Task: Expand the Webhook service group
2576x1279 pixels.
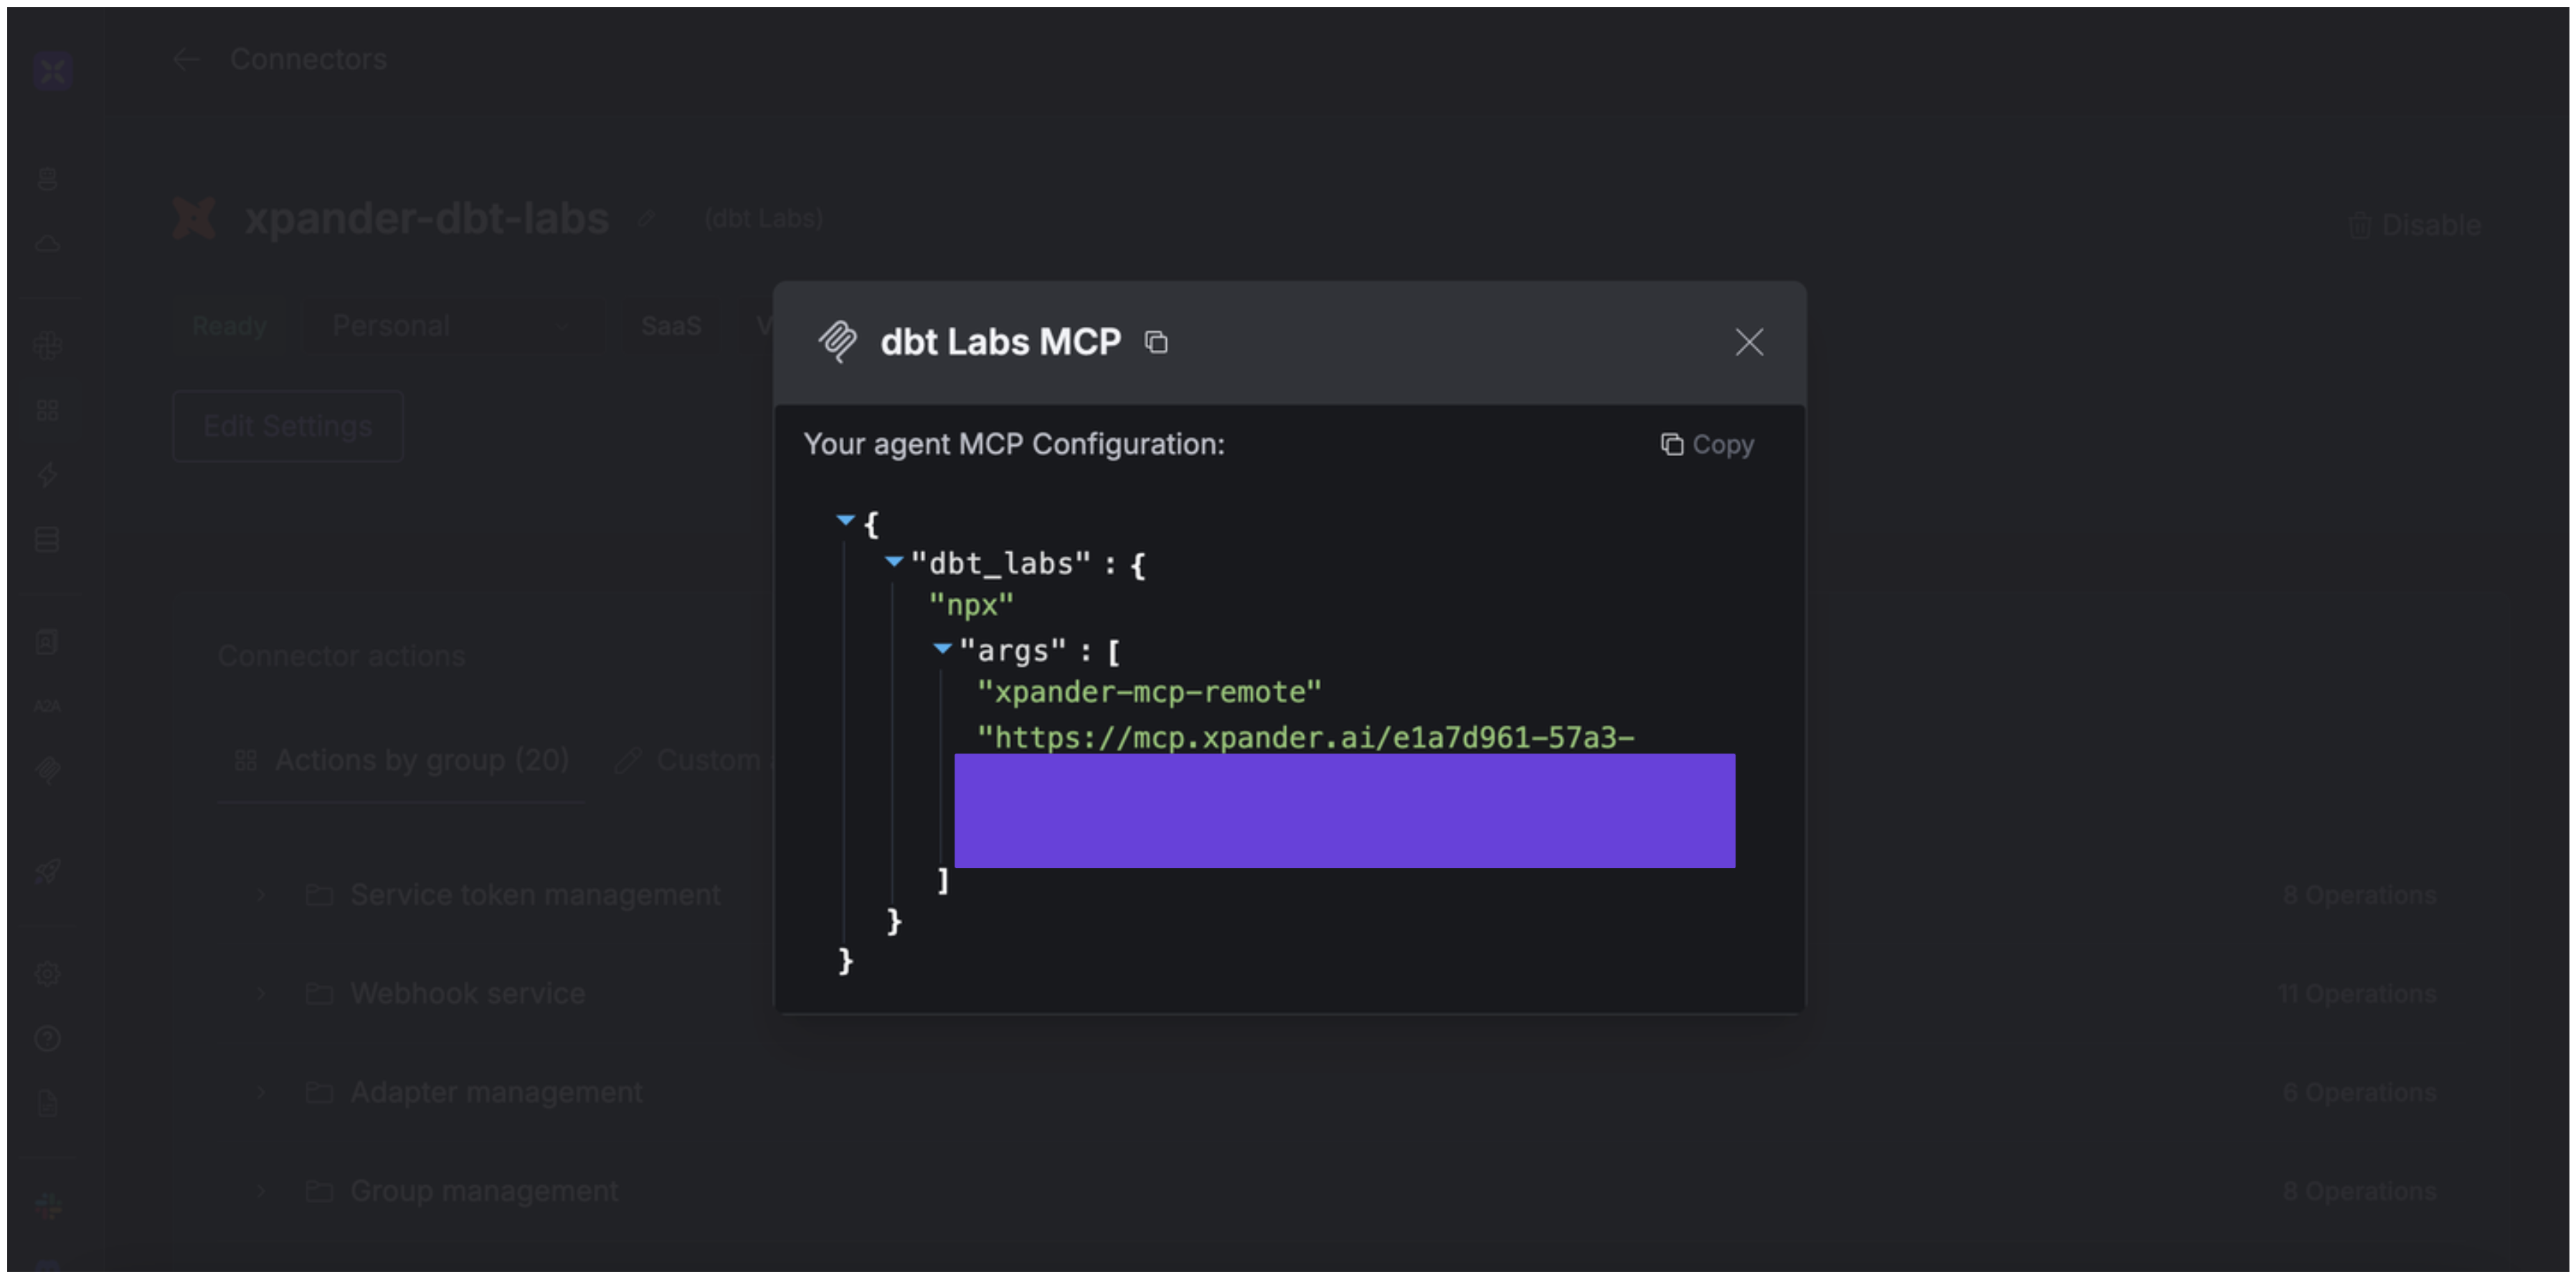Action: (x=261, y=993)
